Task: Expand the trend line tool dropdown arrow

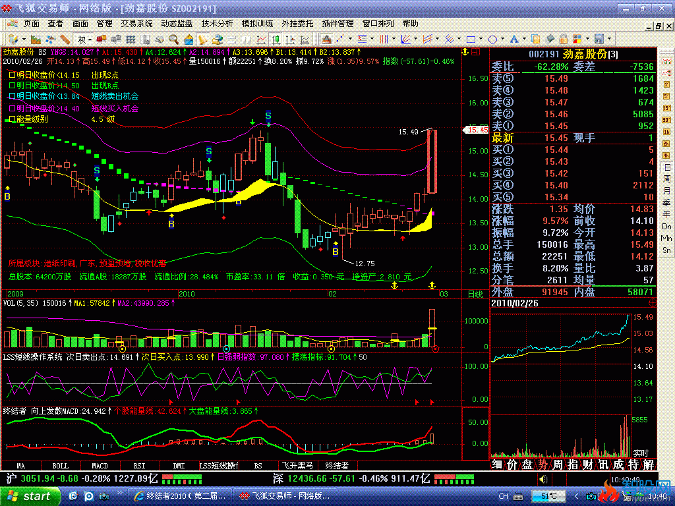Action: tap(350, 40)
